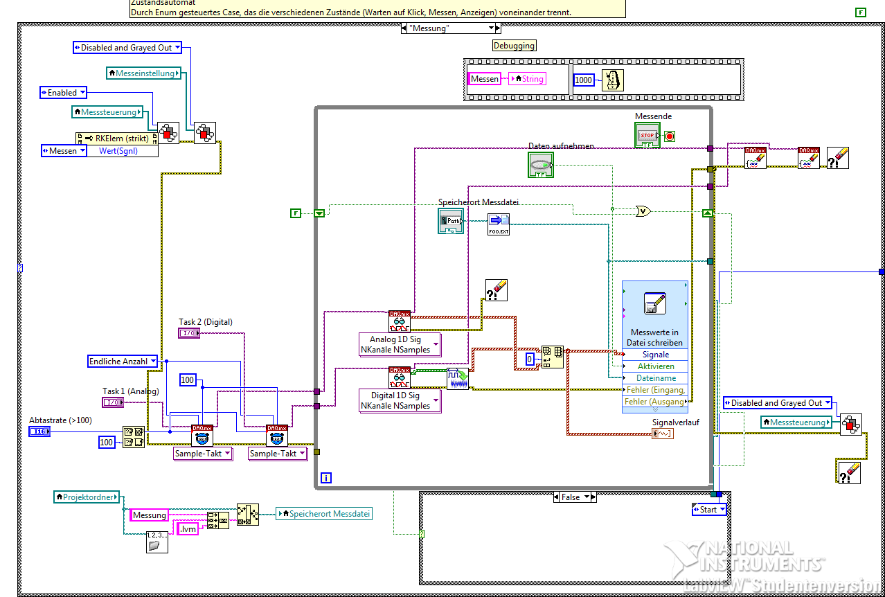The image size is (885, 597).
Task: Click the red loop stop condition terminal
Action: (669, 136)
